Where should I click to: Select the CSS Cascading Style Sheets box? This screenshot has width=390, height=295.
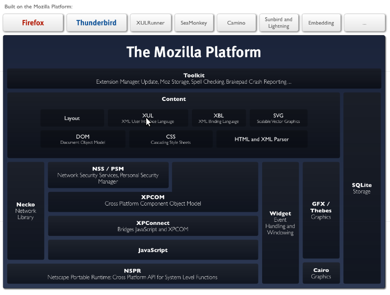(171, 139)
